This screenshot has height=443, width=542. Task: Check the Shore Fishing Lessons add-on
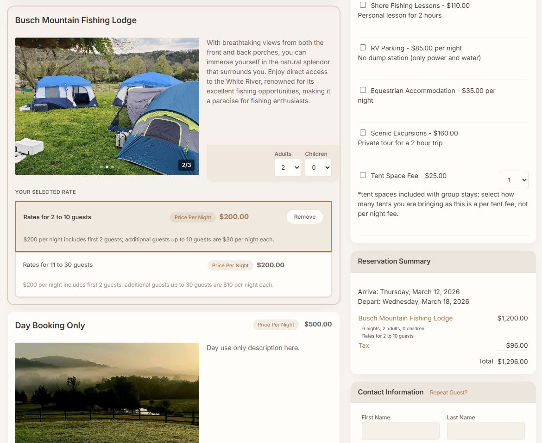point(363,5)
